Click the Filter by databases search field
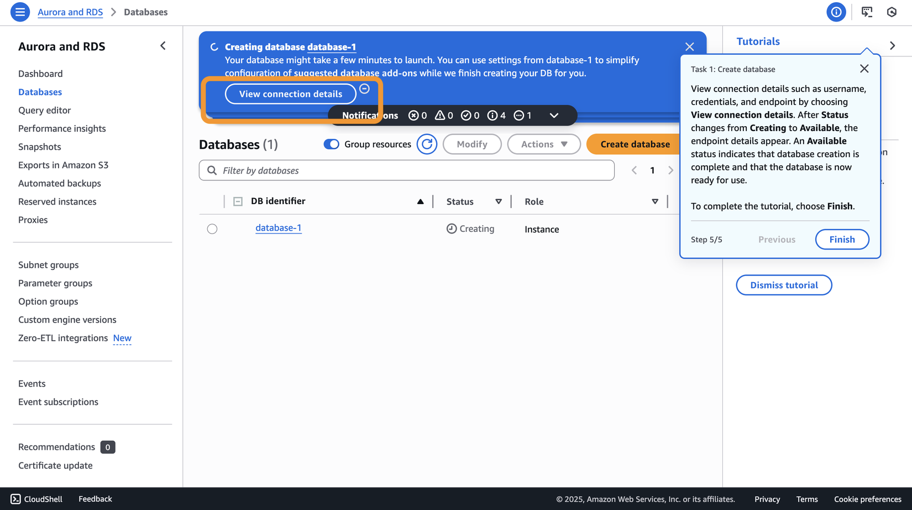Image resolution: width=912 pixels, height=510 pixels. click(407, 170)
